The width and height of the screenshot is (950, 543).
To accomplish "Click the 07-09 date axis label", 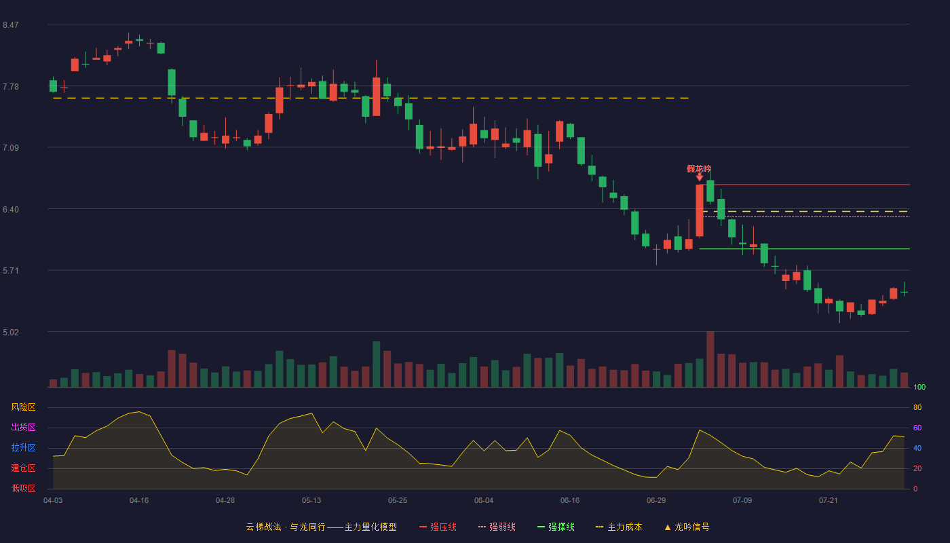I will coord(742,500).
